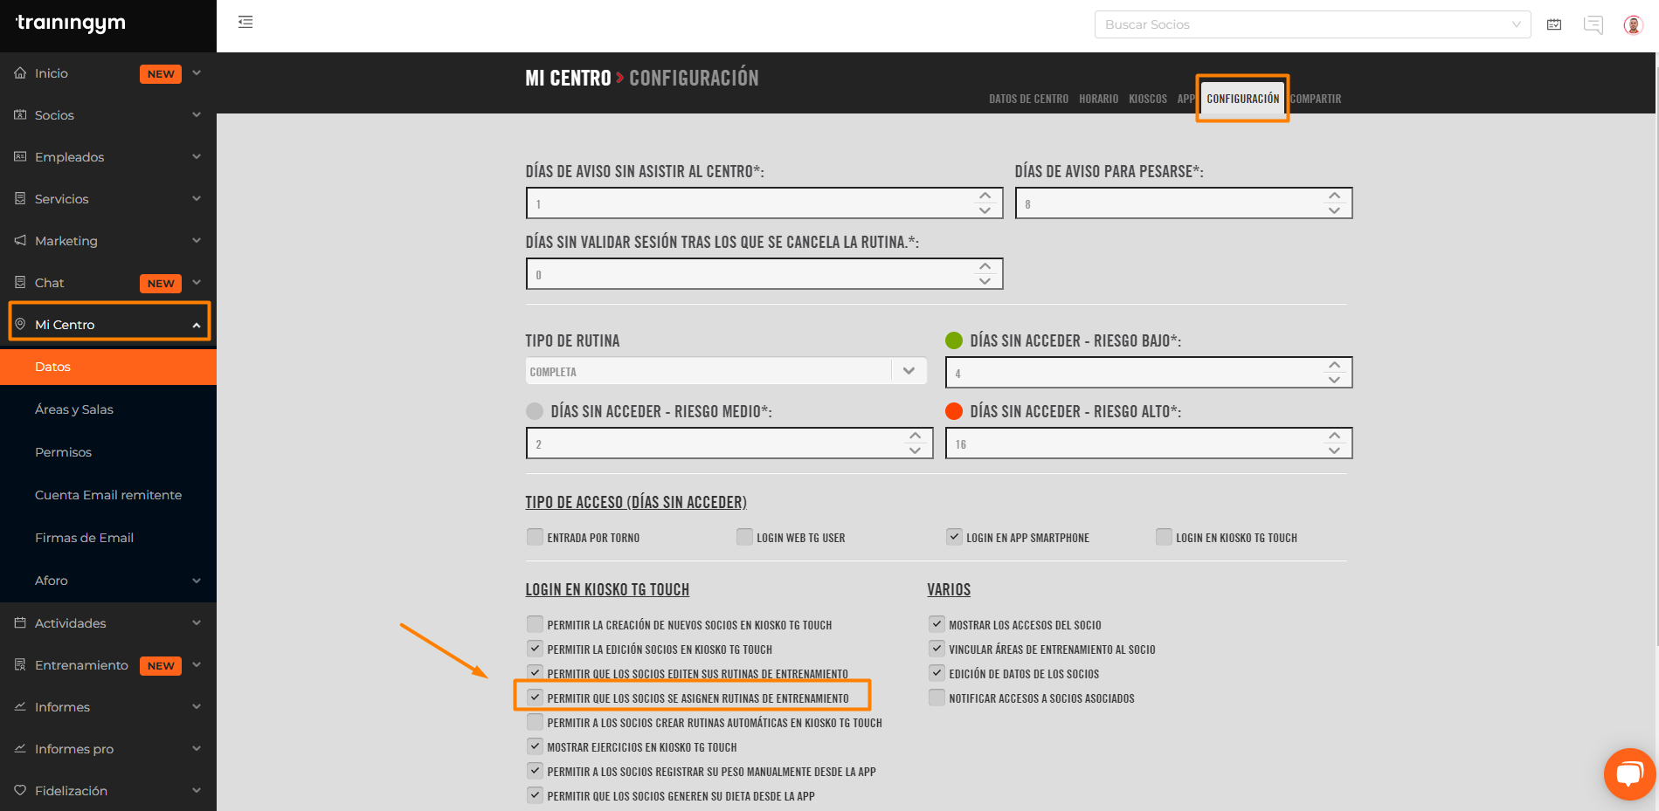Check Login en kiosko TG Touch access option

[1164, 537]
